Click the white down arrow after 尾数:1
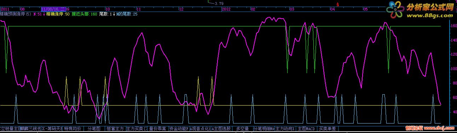 [114, 14]
